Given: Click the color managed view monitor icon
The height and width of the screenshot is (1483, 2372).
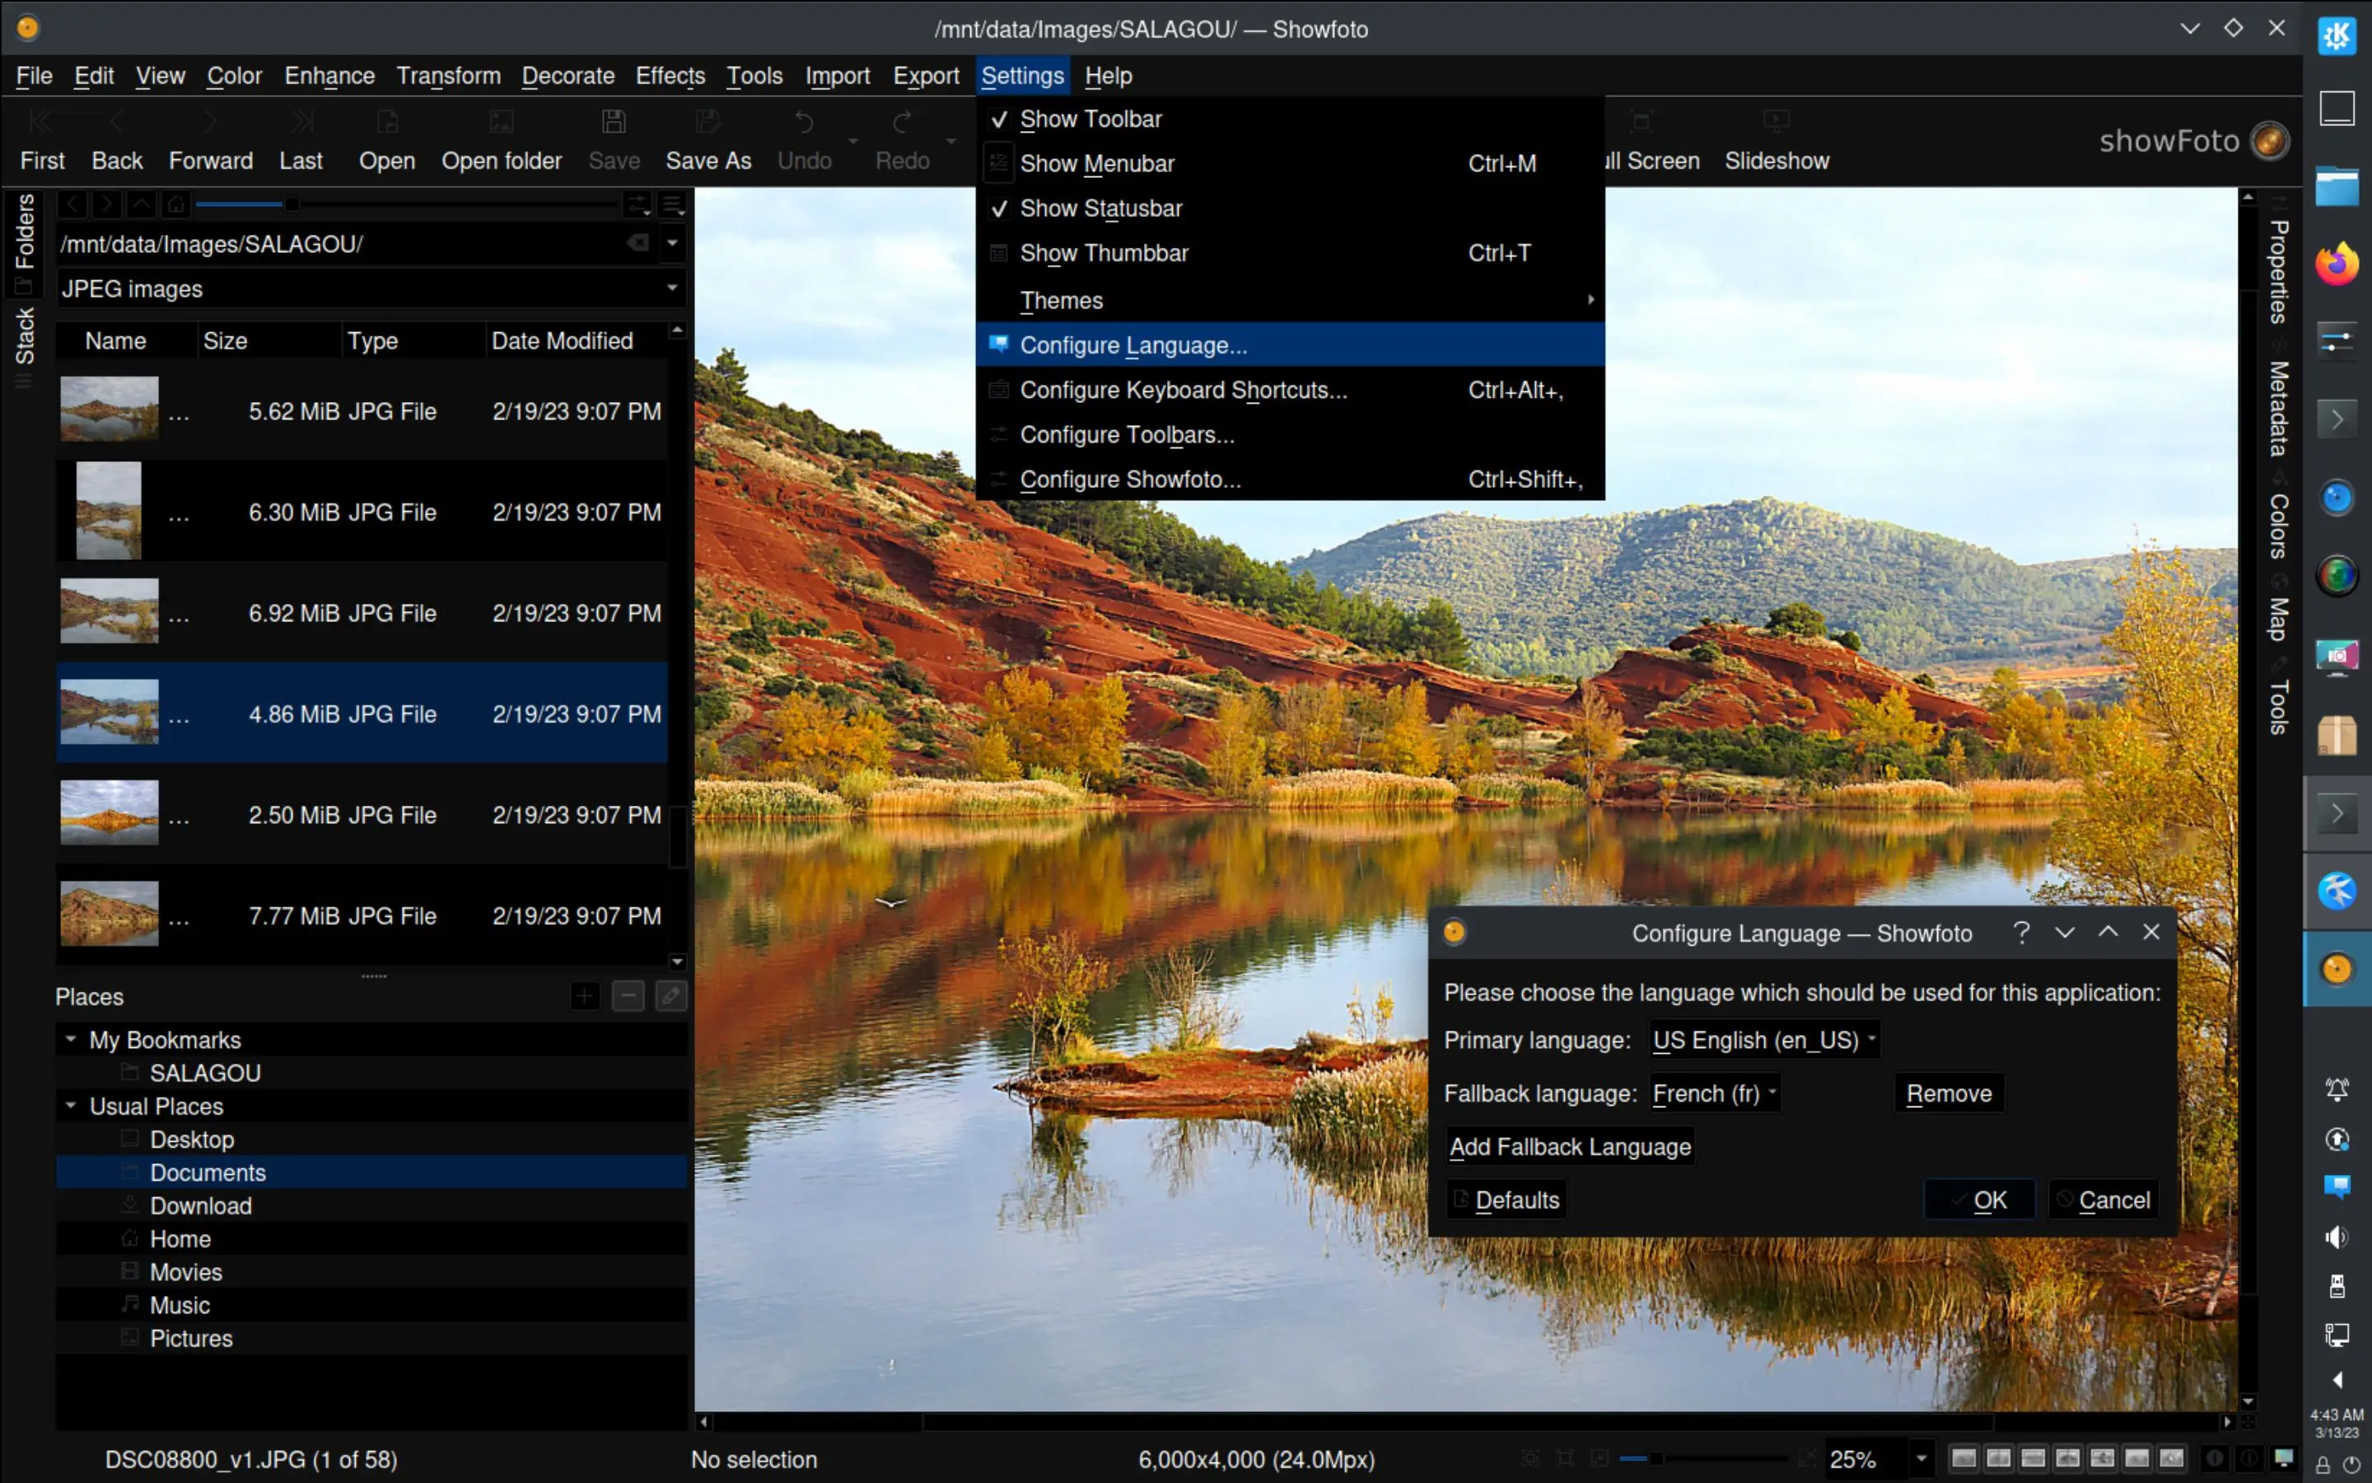Looking at the screenshot, I should tap(2283, 1458).
